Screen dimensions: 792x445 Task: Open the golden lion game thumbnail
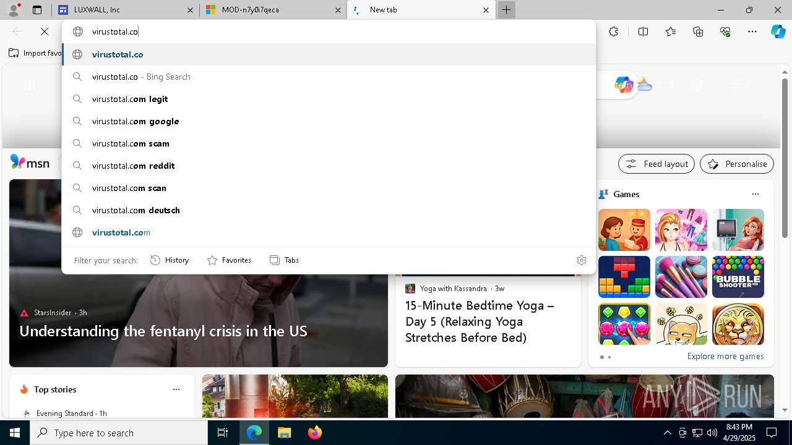[738, 324]
